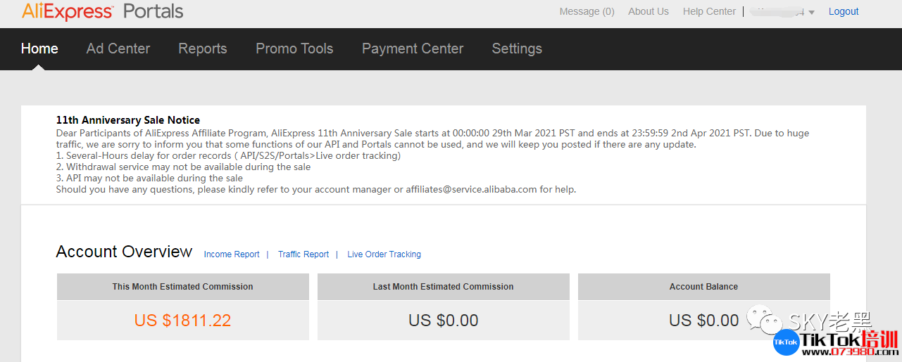Go to the About Us page
Image resolution: width=902 pixels, height=362 pixels.
tap(648, 11)
